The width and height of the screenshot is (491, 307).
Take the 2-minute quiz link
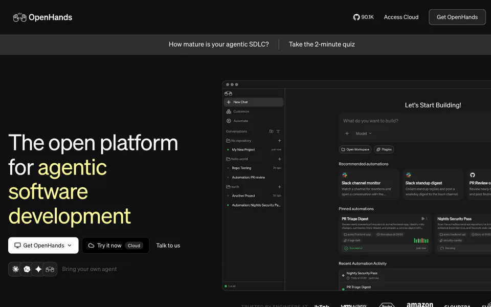click(x=322, y=44)
